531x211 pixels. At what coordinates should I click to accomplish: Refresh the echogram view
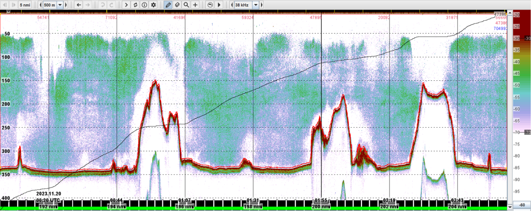coord(135,5)
